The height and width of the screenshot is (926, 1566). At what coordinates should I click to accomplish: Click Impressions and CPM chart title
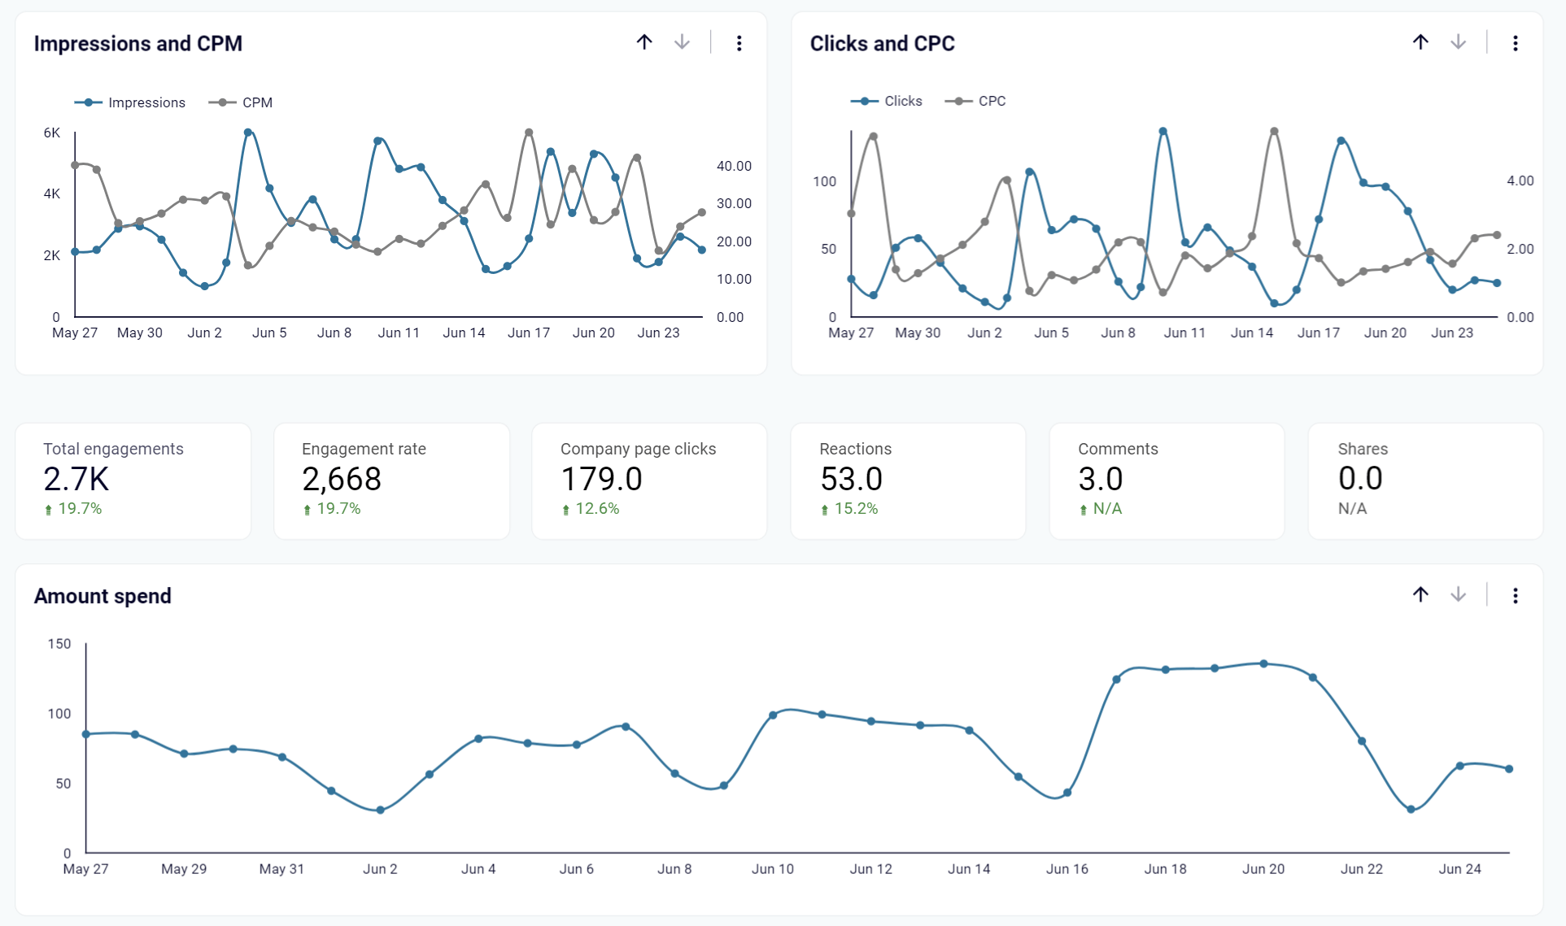(138, 43)
